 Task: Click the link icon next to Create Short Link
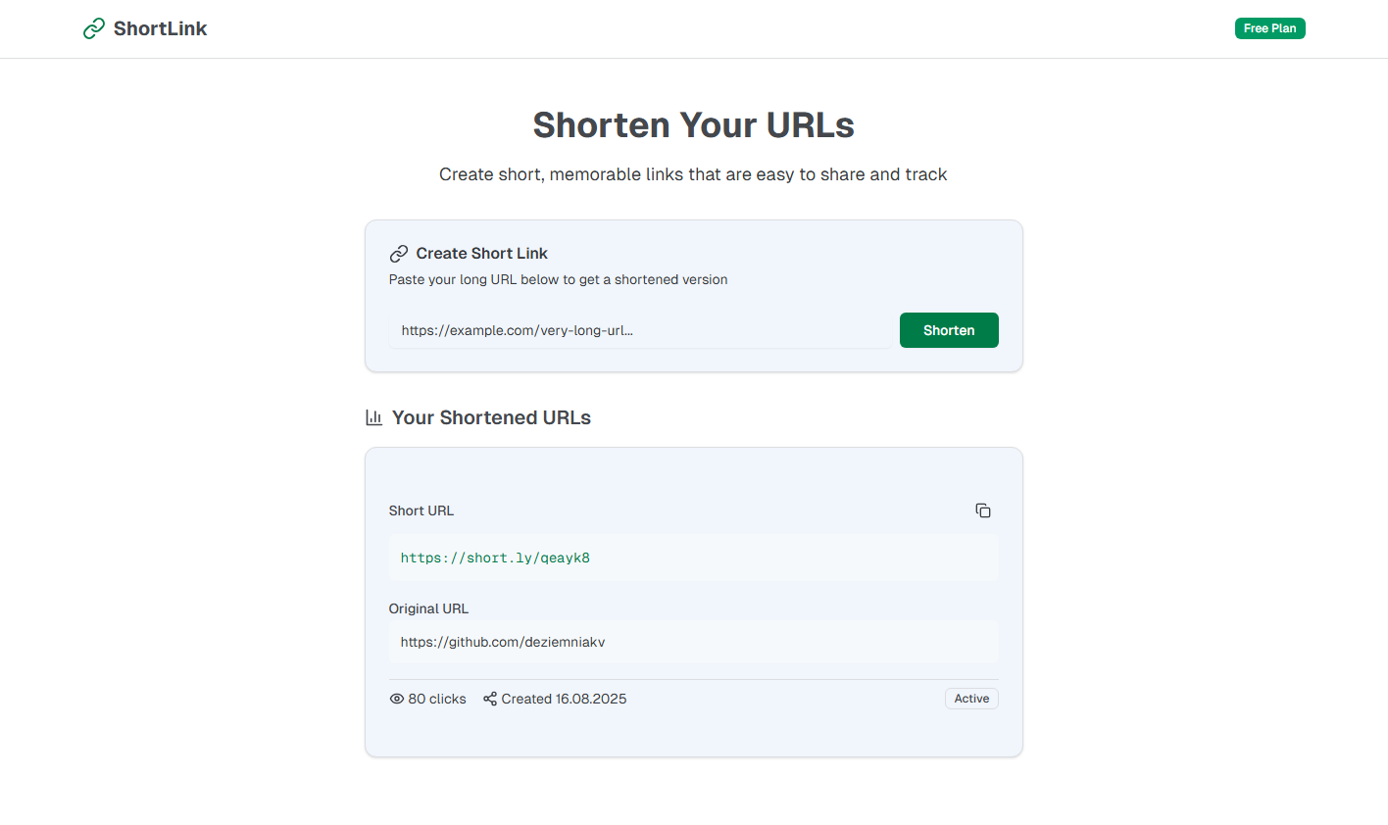click(399, 254)
